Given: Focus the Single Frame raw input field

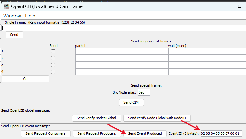Looking at the screenshot, I should point(123,28).
